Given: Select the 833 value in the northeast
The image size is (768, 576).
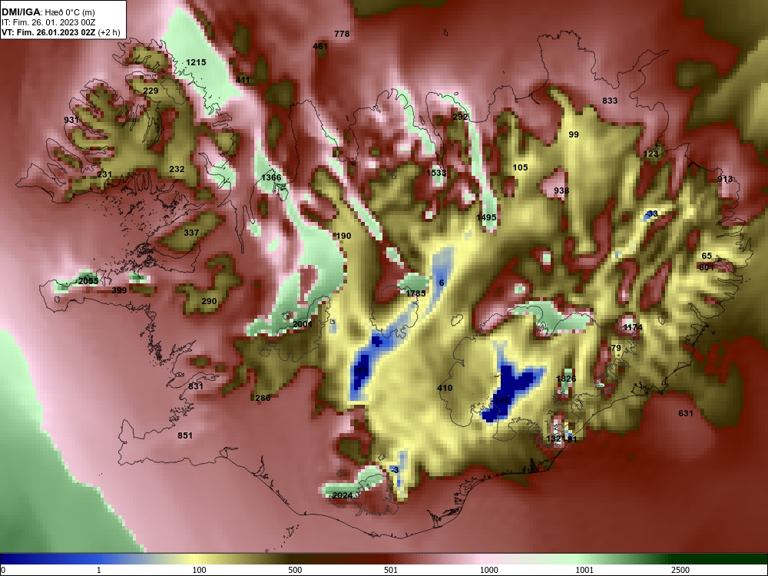Looking at the screenshot, I should pos(610,101).
